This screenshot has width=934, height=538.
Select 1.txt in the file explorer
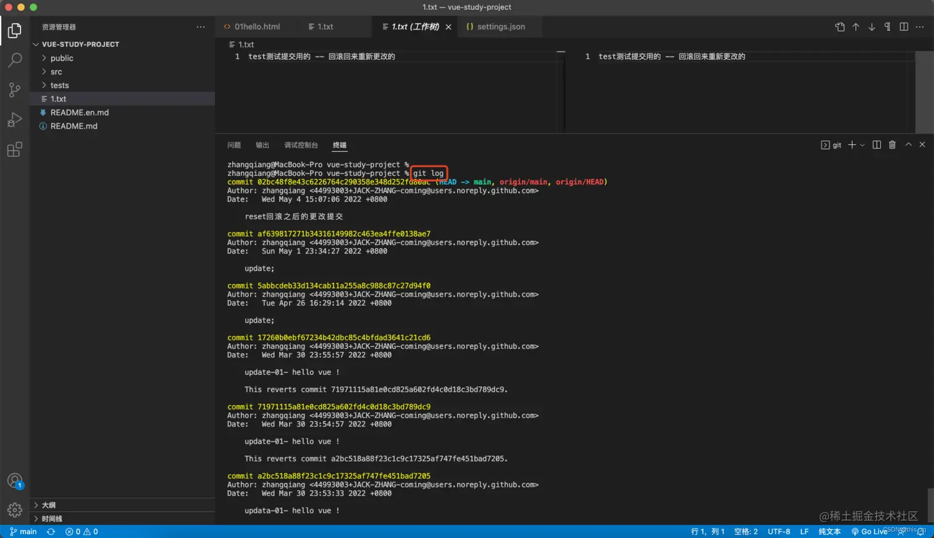(124, 99)
